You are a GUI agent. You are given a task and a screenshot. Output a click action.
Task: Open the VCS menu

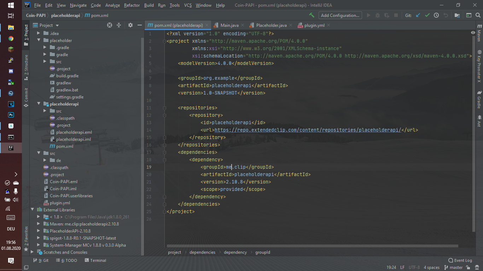tap(188, 5)
